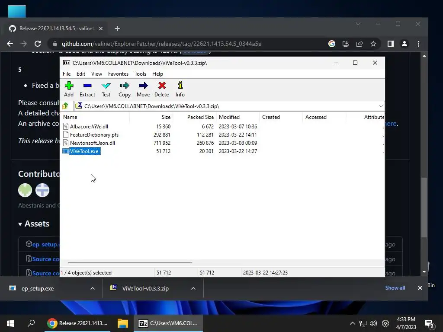Click the FeatureDictionary.pfs file icon
The width and height of the screenshot is (443, 332).
click(66, 135)
